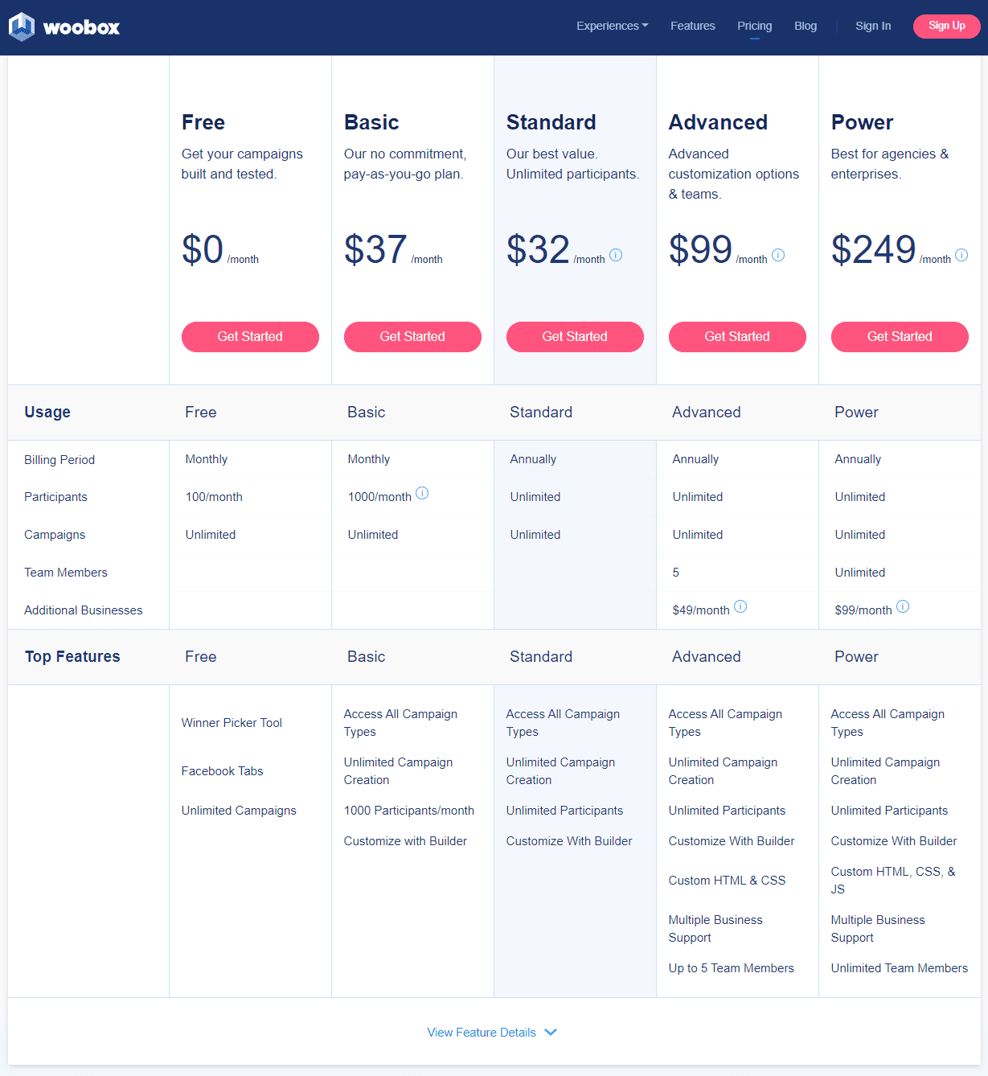Click info icon beside Advanced's $49/month businesses
The height and width of the screenshot is (1076, 988).
pyautogui.click(x=740, y=606)
